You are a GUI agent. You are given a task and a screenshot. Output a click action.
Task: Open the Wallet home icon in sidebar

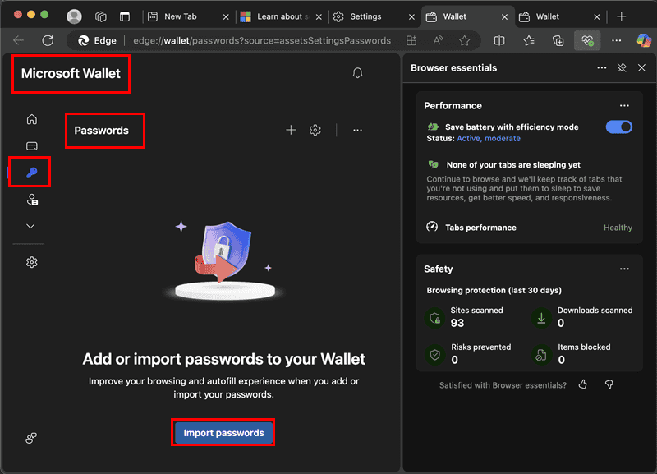[32, 119]
